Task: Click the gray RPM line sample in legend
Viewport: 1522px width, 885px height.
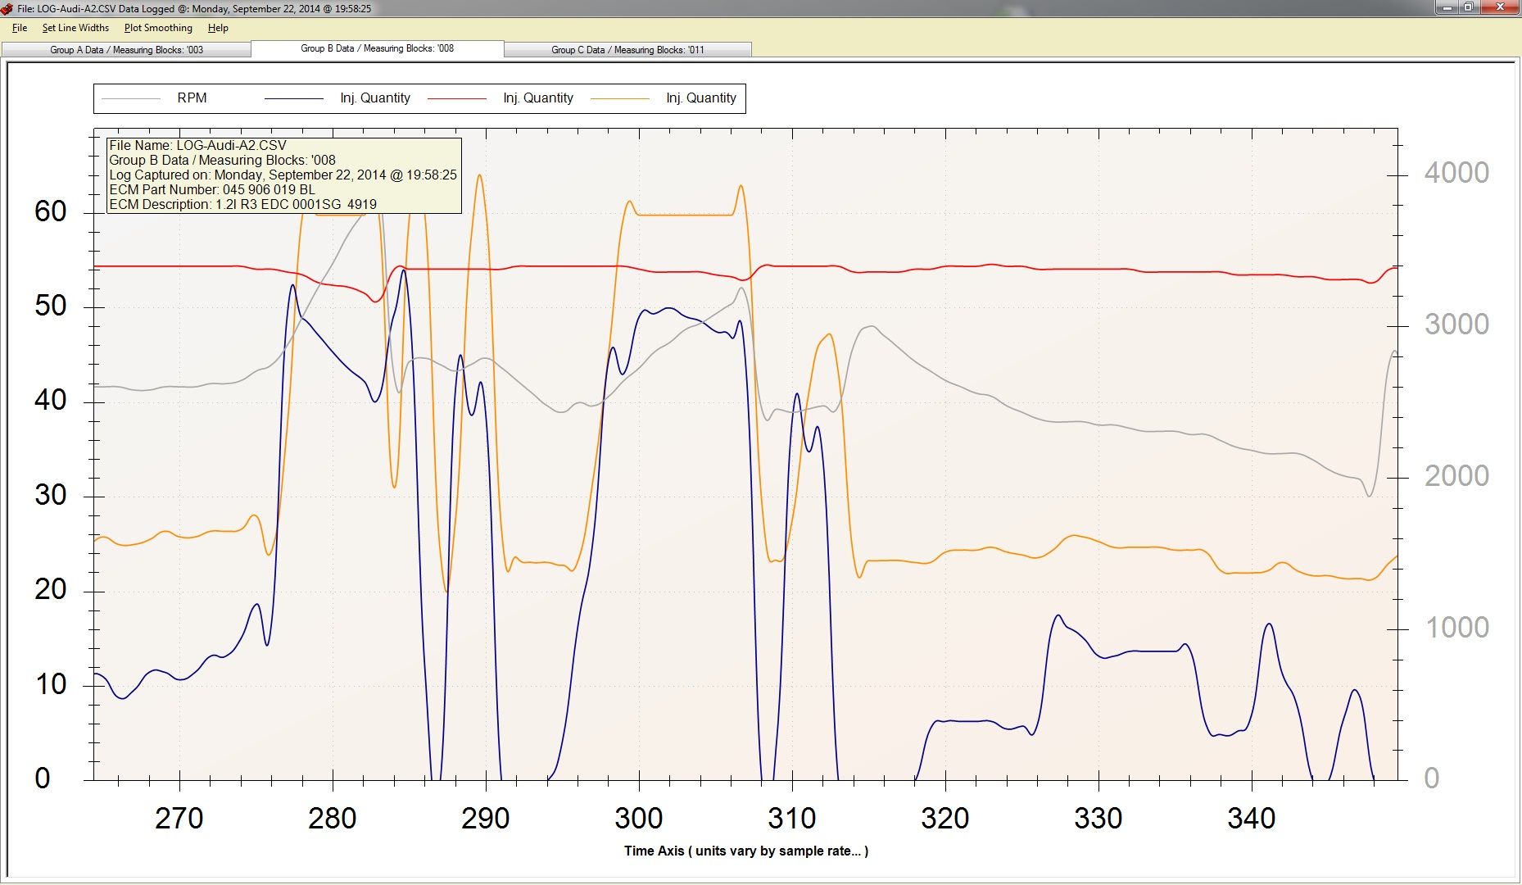Action: (x=131, y=98)
